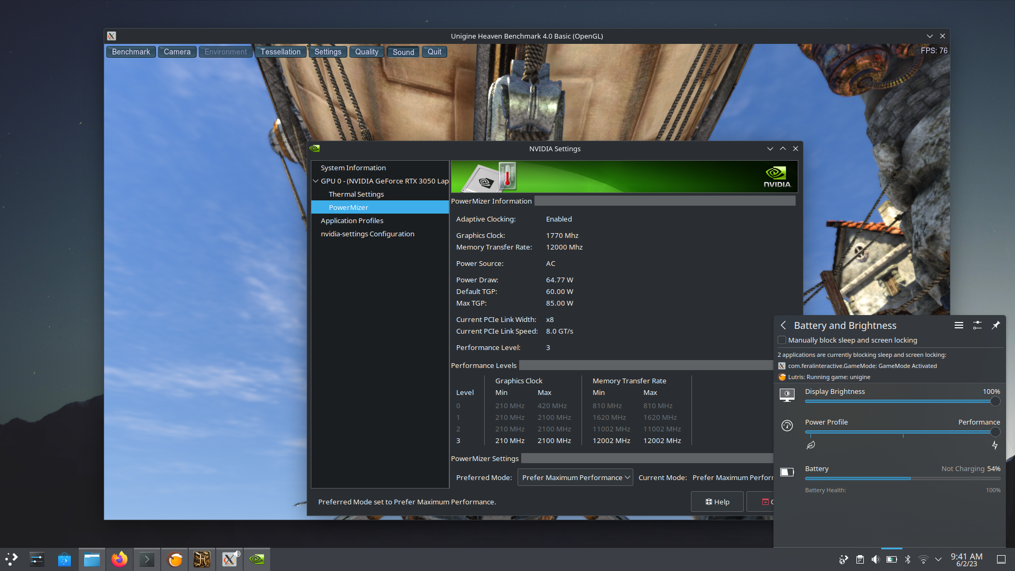Image resolution: width=1015 pixels, height=571 pixels.
Task: Collapse the GPU 0 tree entry
Action: coord(316,180)
